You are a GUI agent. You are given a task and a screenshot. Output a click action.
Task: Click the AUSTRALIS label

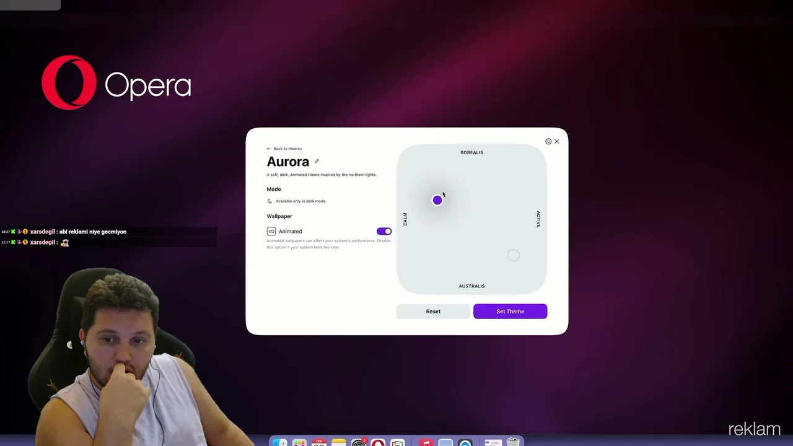(471, 286)
